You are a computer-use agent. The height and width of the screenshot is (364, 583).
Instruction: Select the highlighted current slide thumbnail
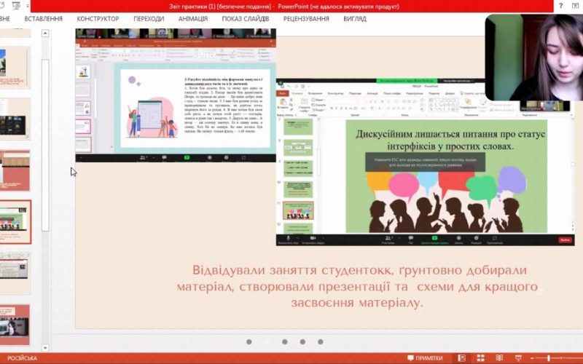click(x=15, y=222)
